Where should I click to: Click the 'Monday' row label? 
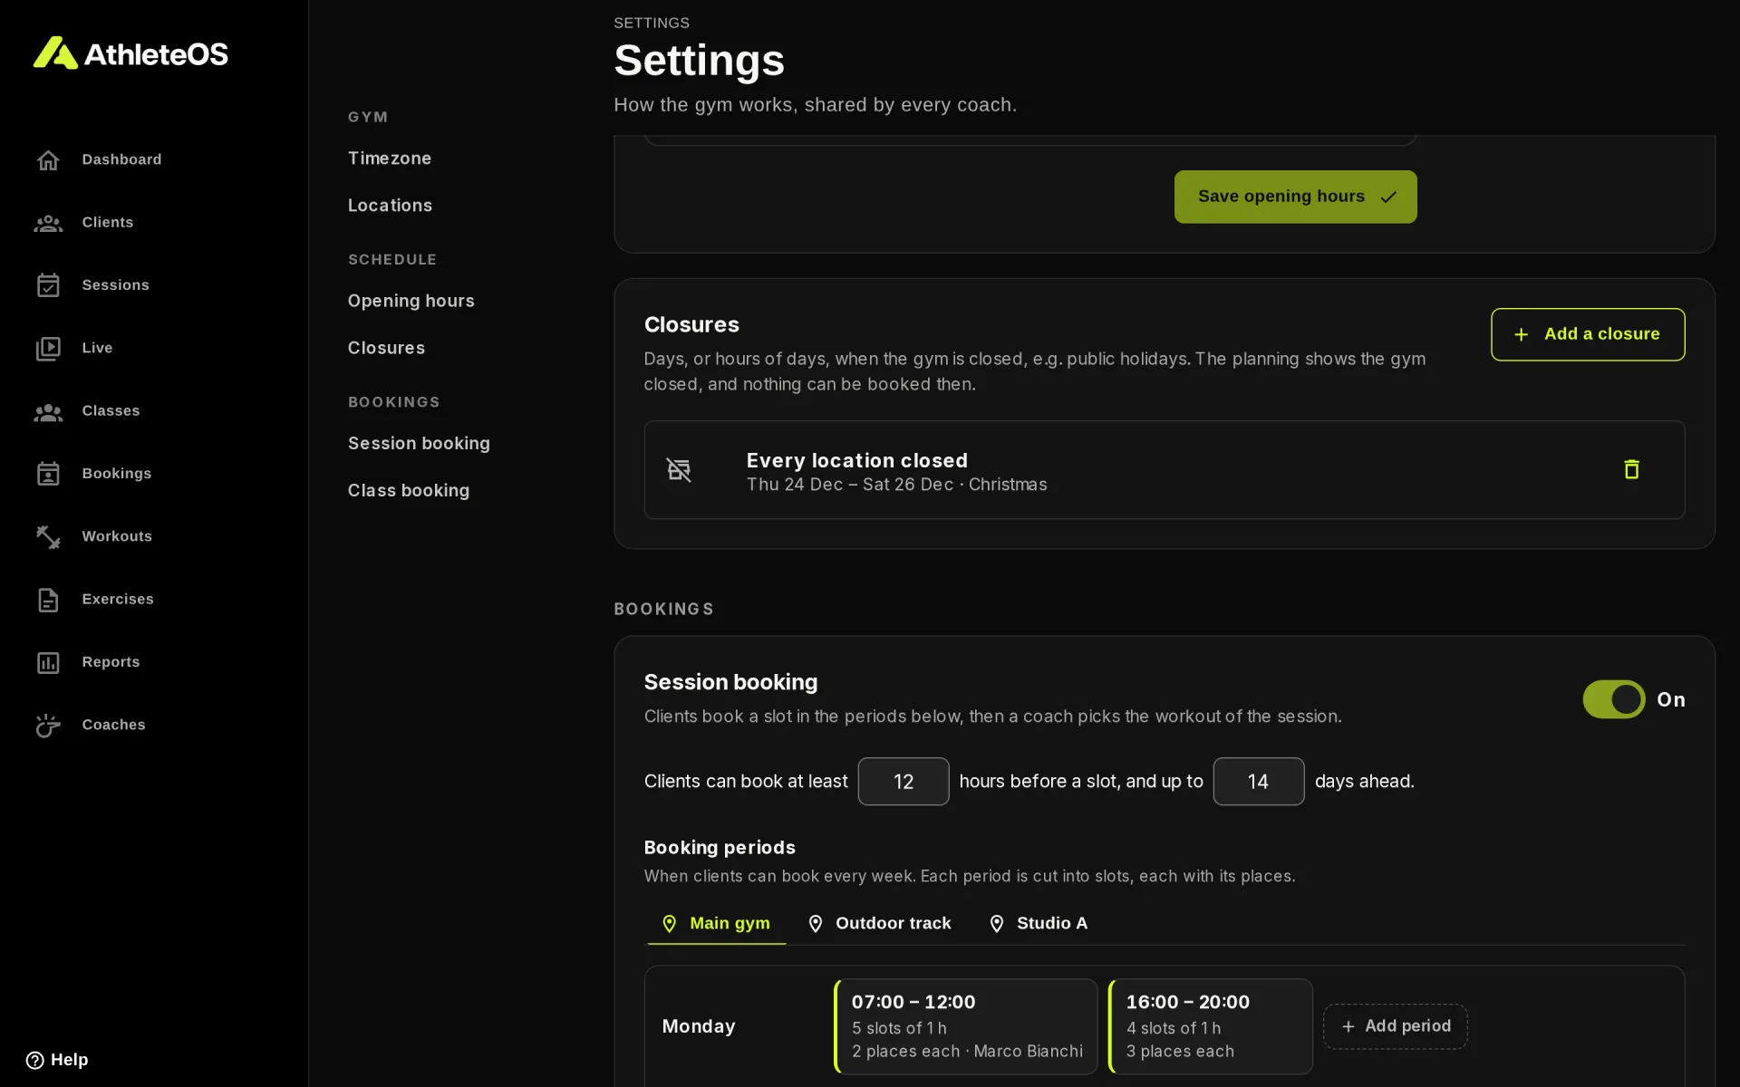[699, 1026]
